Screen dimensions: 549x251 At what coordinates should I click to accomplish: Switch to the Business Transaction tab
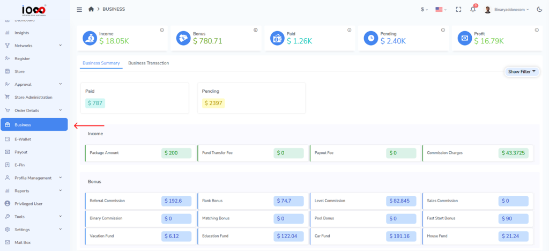pyautogui.click(x=149, y=63)
